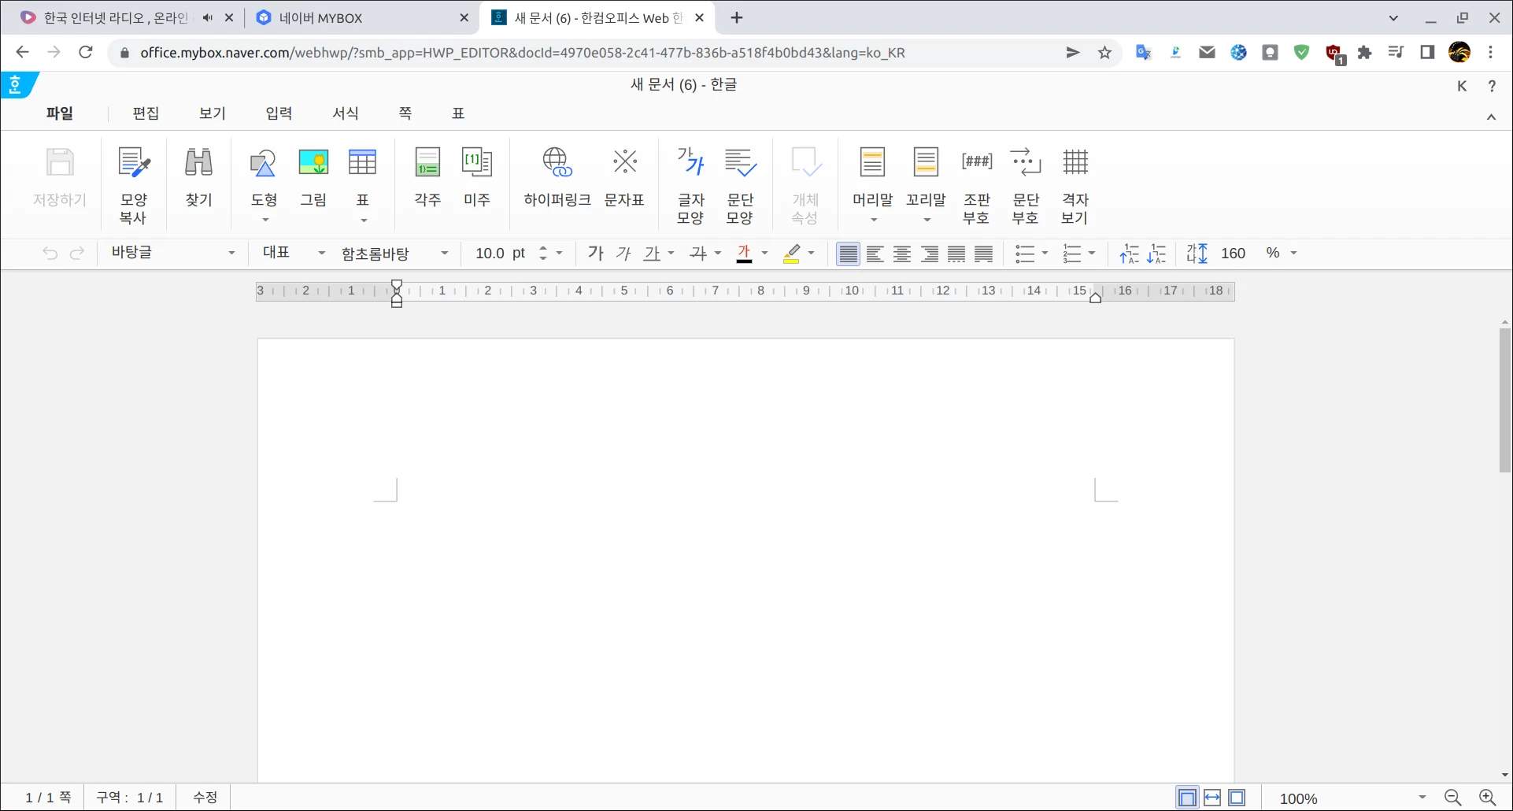
Task: Toggle underline 가 formatting
Action: 651,253
